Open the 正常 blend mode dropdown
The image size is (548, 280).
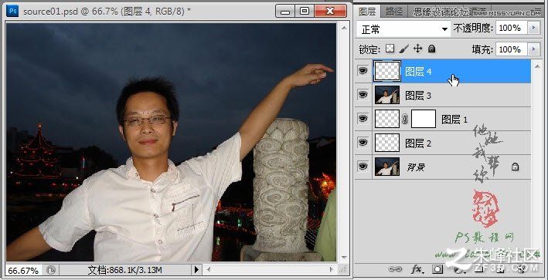point(403,29)
